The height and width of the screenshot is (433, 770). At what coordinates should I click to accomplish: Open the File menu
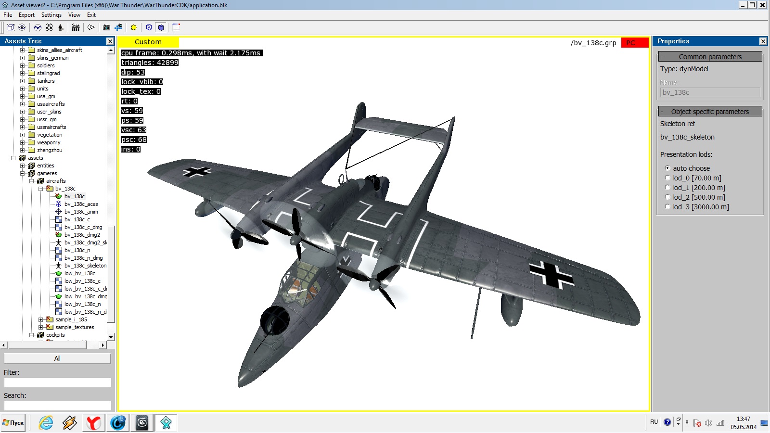(x=8, y=15)
